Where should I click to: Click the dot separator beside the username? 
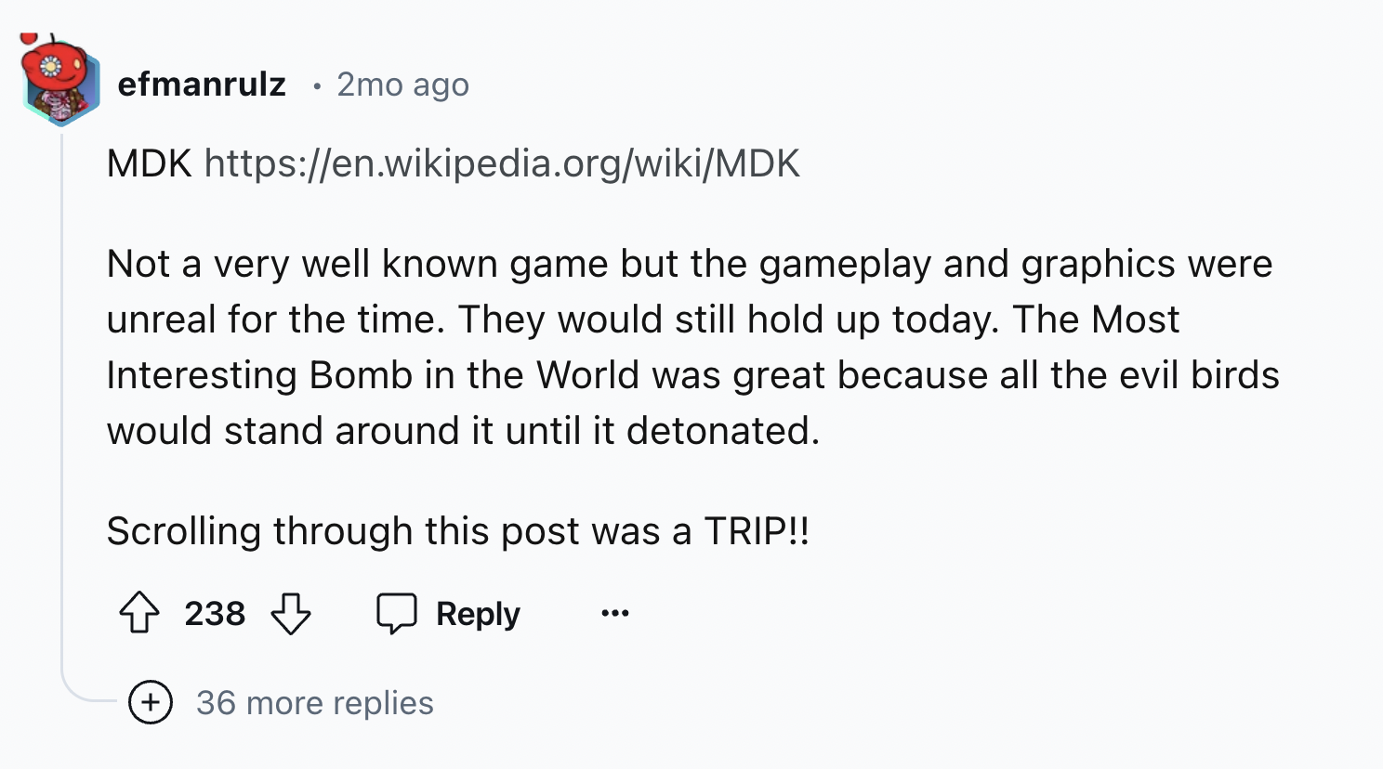[x=317, y=85]
